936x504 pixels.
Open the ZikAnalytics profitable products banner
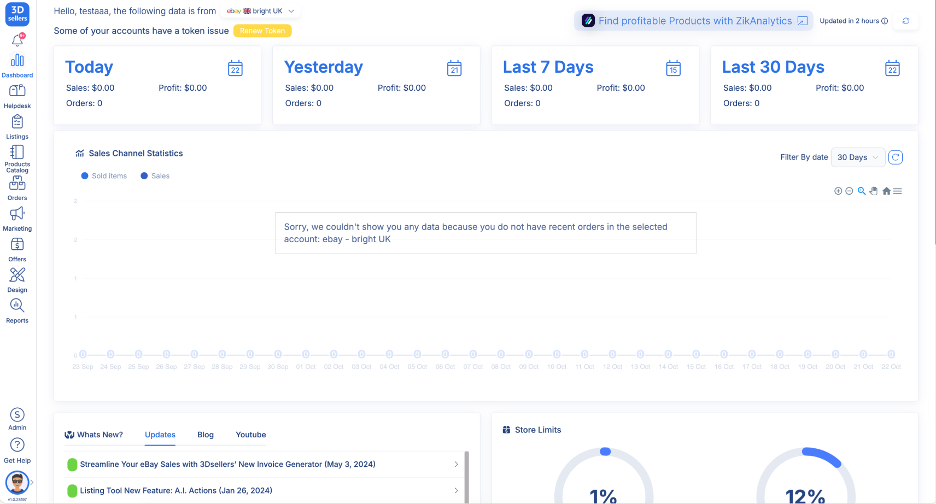[694, 21]
